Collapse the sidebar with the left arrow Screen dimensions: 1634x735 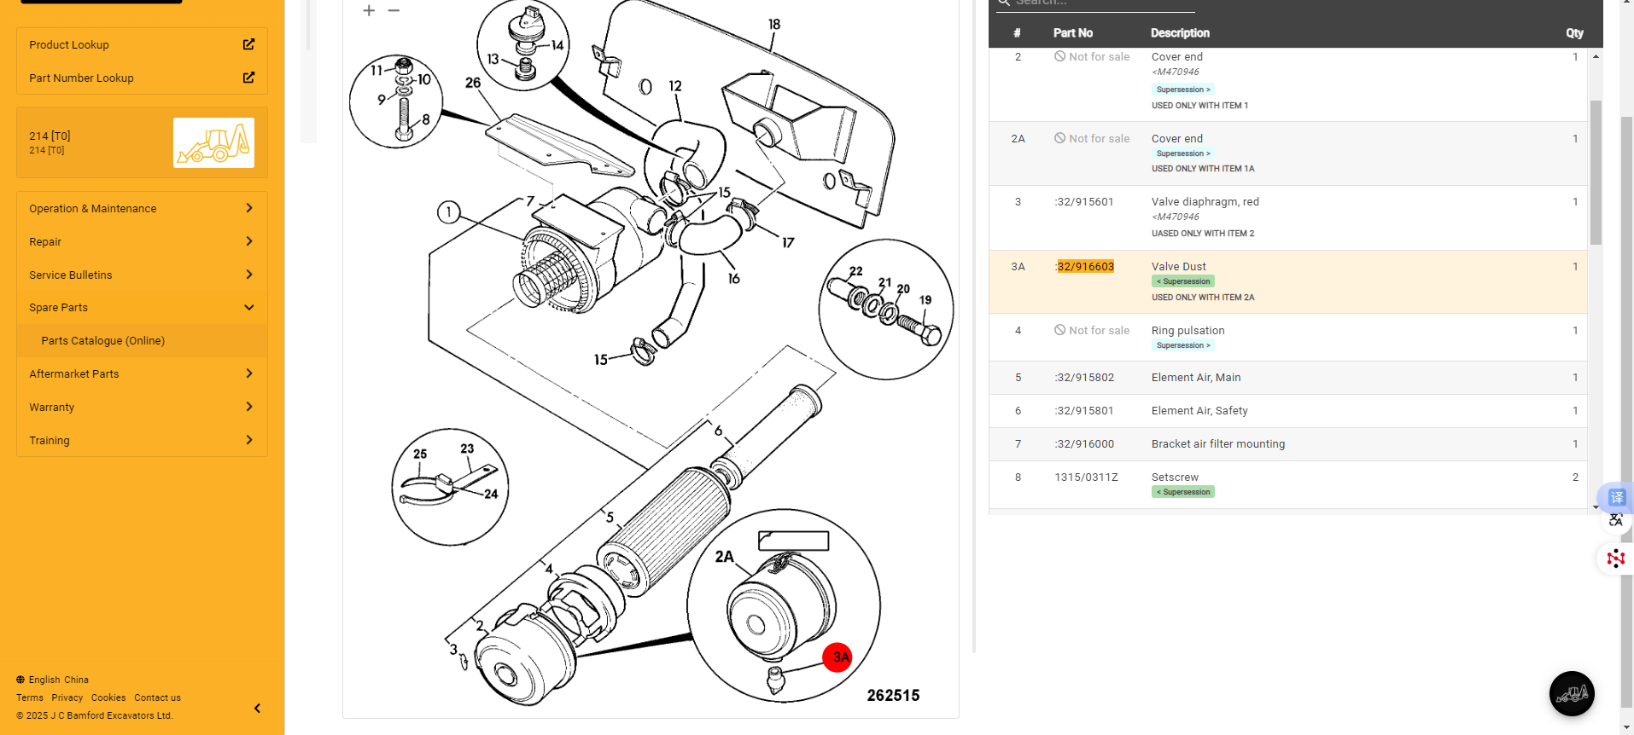pos(257,709)
